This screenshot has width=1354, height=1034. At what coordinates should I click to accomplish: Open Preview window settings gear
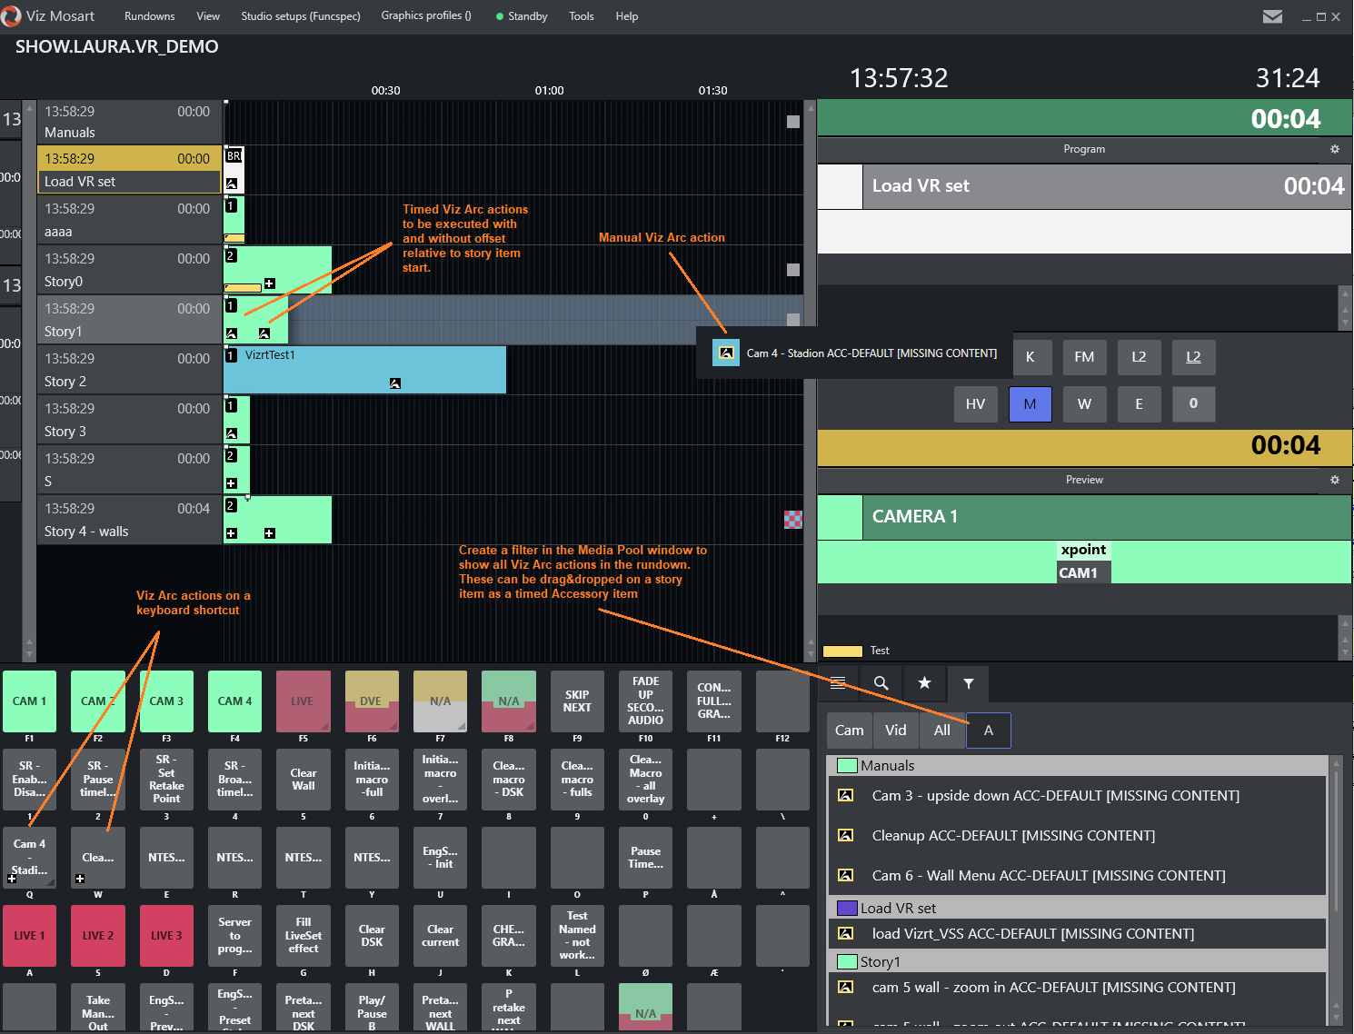1334,480
